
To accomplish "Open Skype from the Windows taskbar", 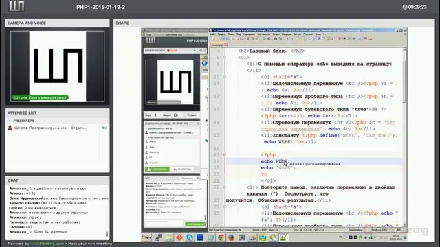I will pos(190,237).
